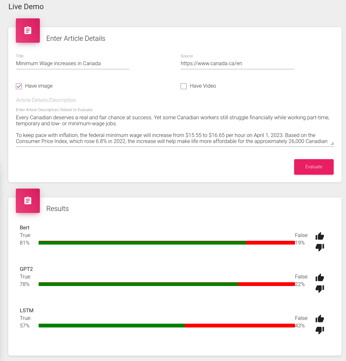Click the GPT2 true/false progress bar
346x361 pixels.
point(167,284)
